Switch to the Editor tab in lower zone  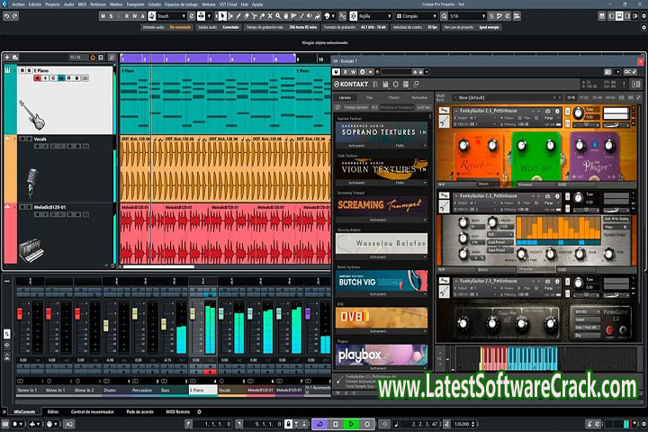pyautogui.click(x=53, y=411)
